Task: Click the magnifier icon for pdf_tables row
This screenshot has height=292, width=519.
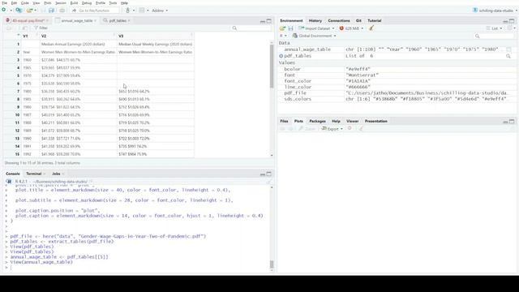Action: [508, 56]
